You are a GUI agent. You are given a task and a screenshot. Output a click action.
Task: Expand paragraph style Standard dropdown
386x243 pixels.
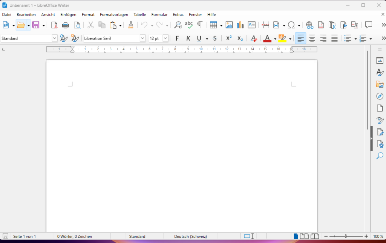pos(55,38)
